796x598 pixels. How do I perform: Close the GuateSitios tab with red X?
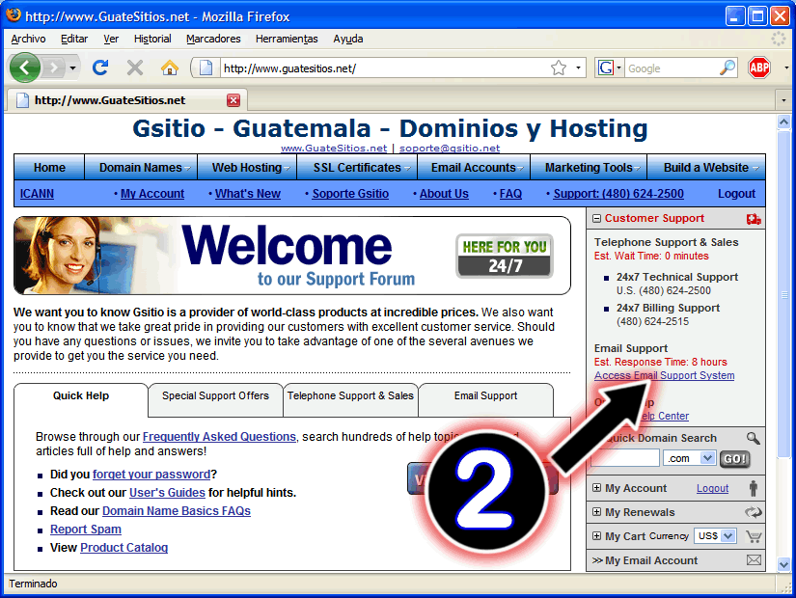(233, 100)
